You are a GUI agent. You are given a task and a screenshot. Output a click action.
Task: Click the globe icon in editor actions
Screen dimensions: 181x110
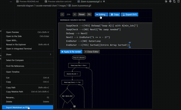[170, 2]
